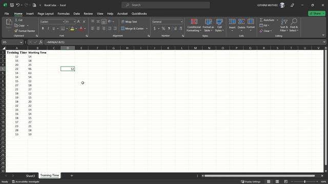Apply comma style number format
This screenshot has width=328, height=184.
[169, 29]
